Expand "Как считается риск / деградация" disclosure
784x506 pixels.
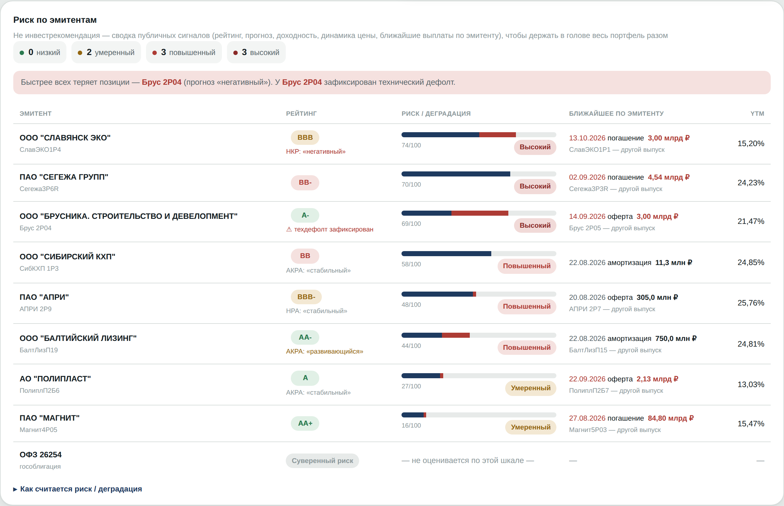(77, 489)
